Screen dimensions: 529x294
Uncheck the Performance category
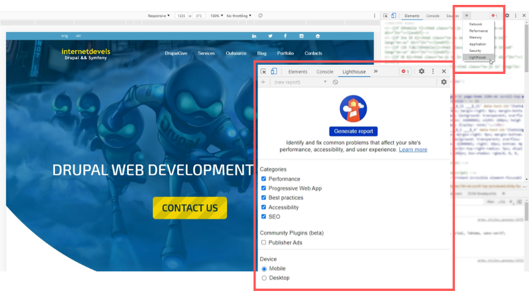pos(264,178)
